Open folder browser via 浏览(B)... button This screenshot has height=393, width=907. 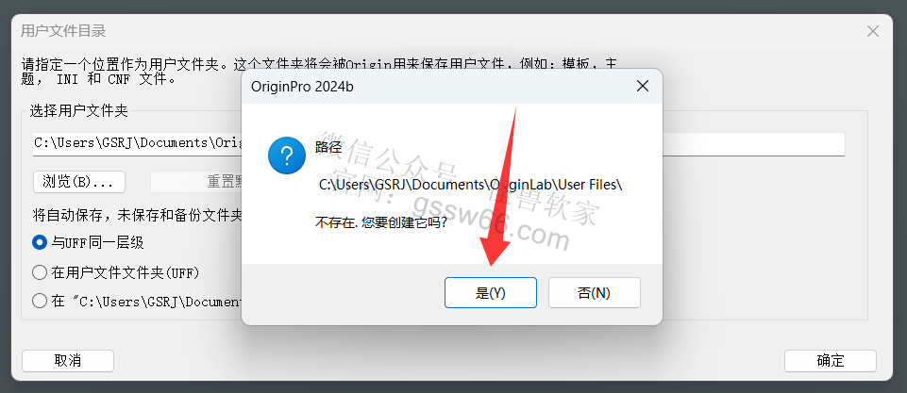tap(79, 182)
